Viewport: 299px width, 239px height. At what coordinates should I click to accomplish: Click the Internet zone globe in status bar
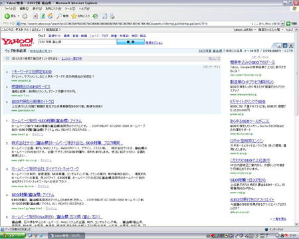[266, 230]
